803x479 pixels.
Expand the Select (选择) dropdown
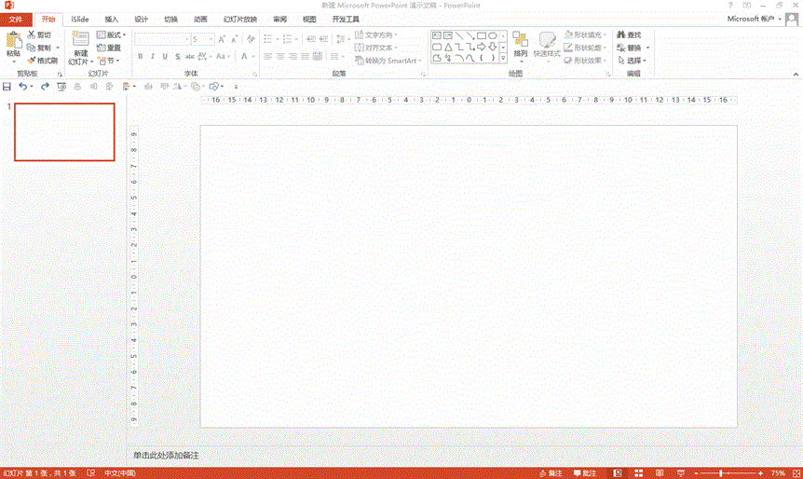click(x=633, y=61)
